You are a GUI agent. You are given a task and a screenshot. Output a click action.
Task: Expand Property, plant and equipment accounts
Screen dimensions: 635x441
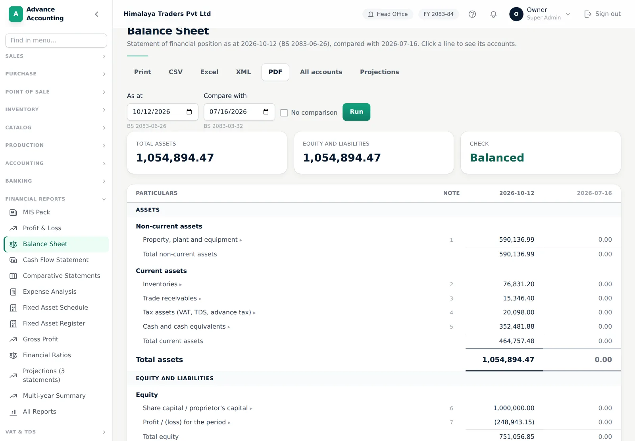192,240
